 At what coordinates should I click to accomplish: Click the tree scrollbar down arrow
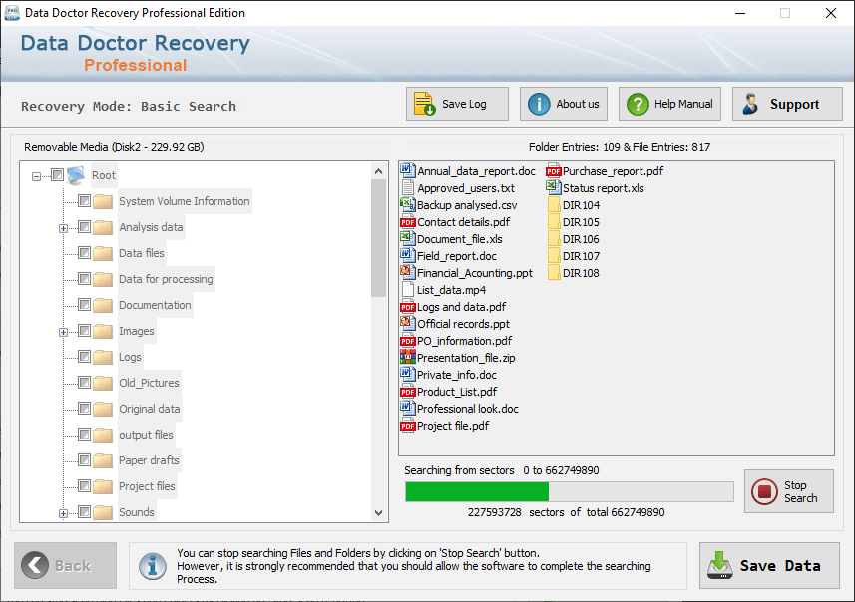pos(378,512)
